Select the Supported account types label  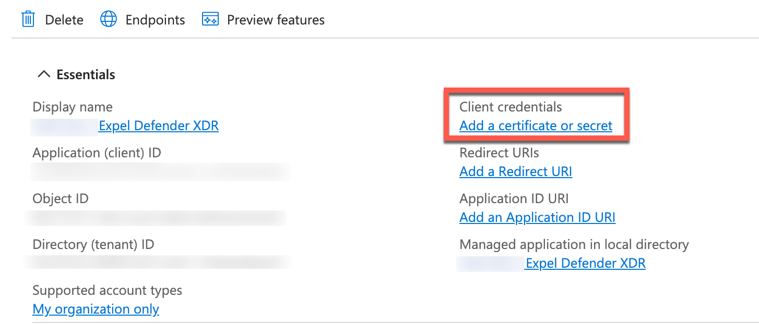(108, 290)
